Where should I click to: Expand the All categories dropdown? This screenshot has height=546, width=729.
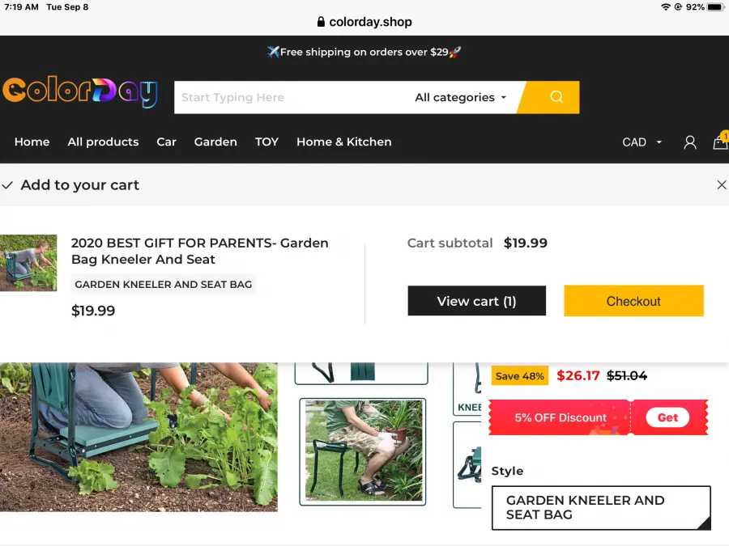click(460, 98)
